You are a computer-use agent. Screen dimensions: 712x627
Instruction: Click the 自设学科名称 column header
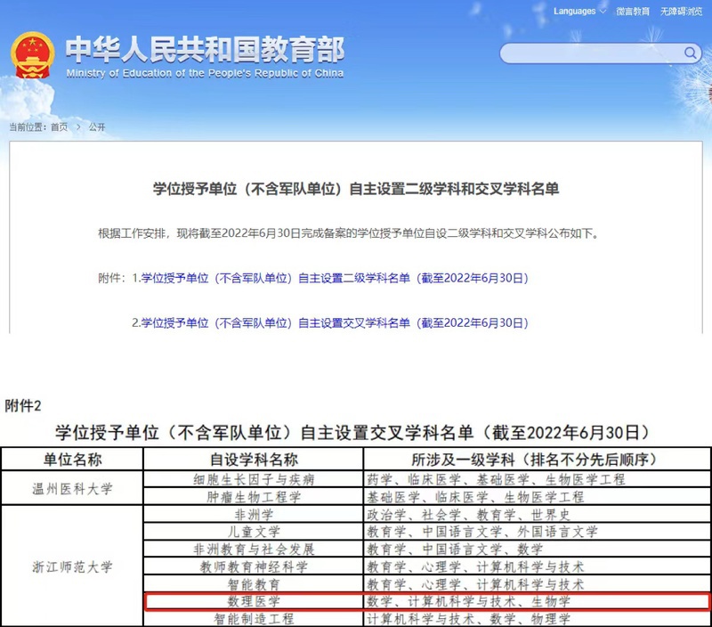[253, 460]
